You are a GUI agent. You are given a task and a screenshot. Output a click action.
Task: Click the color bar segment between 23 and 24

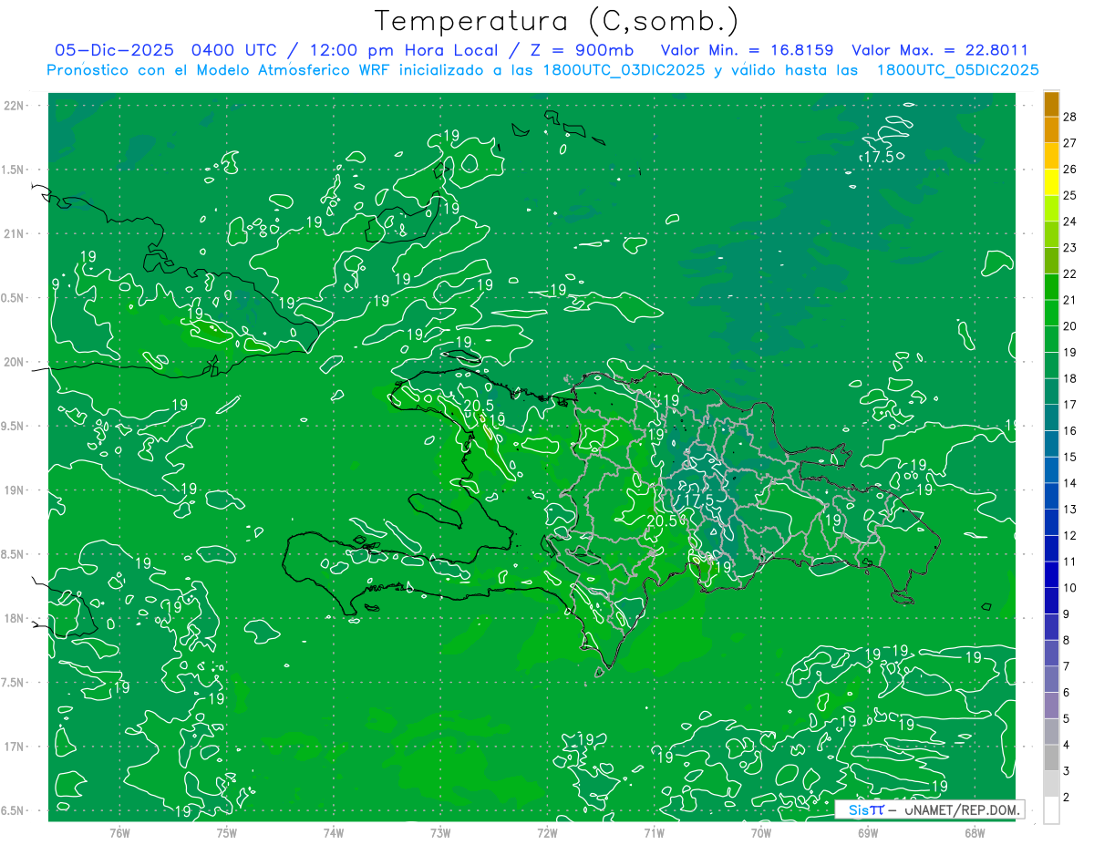1051,234
